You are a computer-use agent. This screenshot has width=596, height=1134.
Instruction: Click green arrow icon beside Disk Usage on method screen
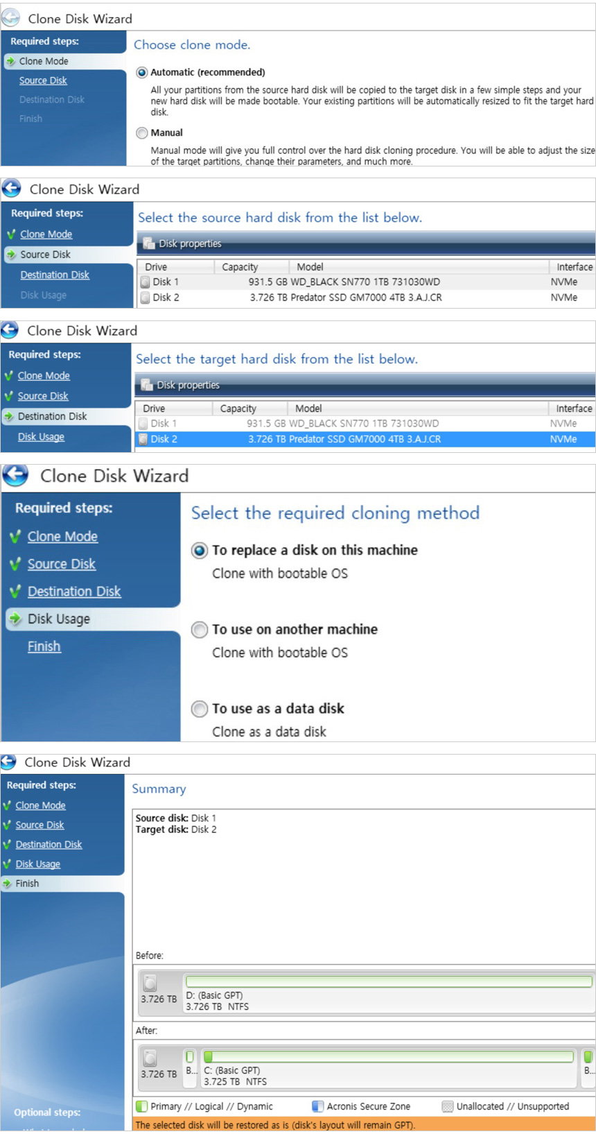pos(15,619)
